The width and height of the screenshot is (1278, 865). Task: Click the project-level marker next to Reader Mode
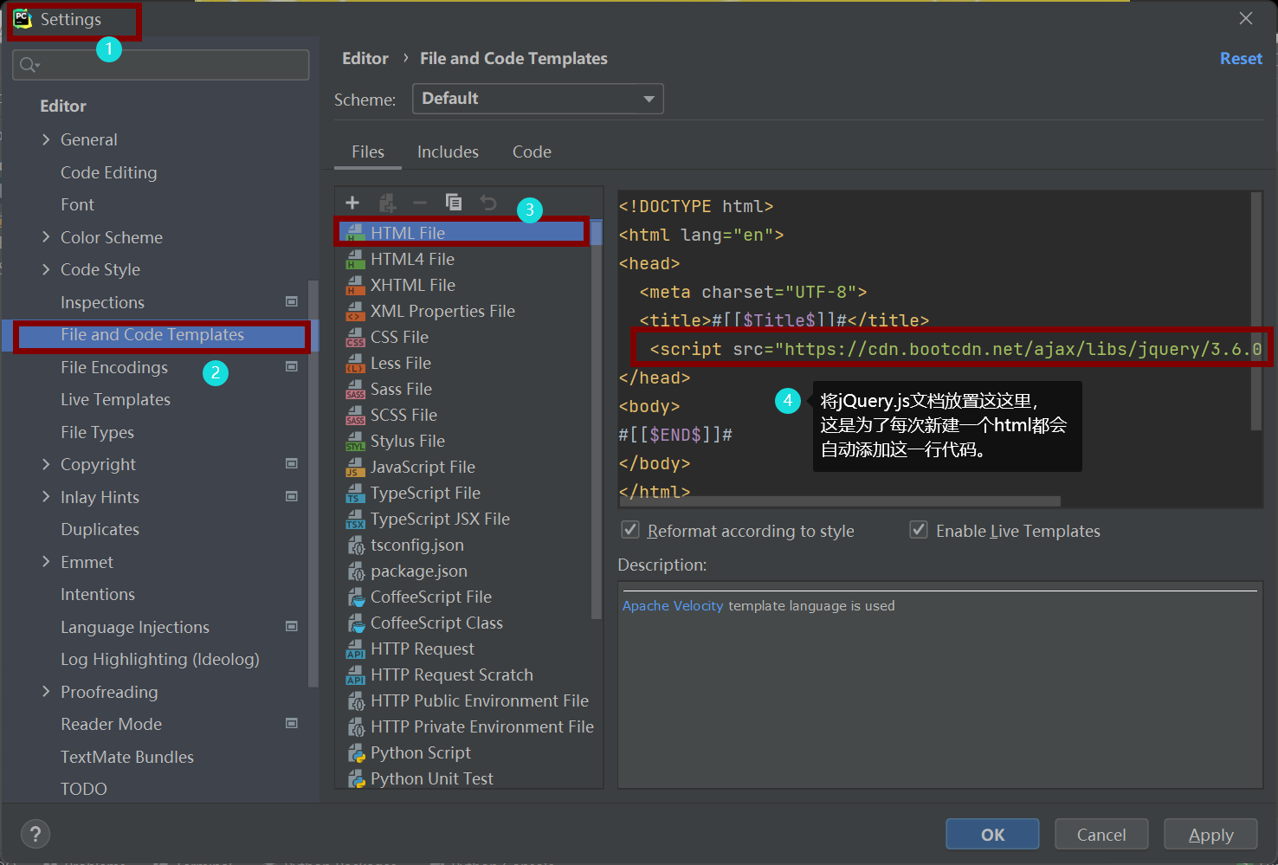point(292,724)
